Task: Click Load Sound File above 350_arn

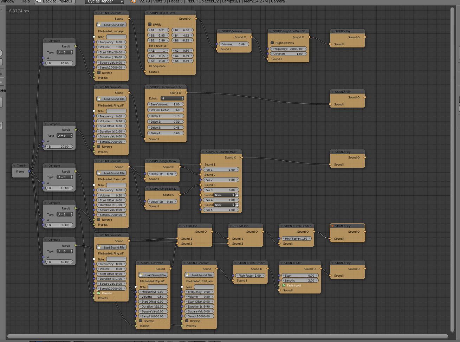Action: [199, 275]
